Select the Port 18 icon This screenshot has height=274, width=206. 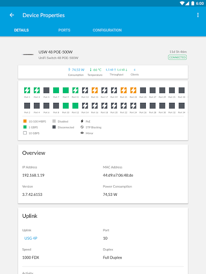(104, 105)
